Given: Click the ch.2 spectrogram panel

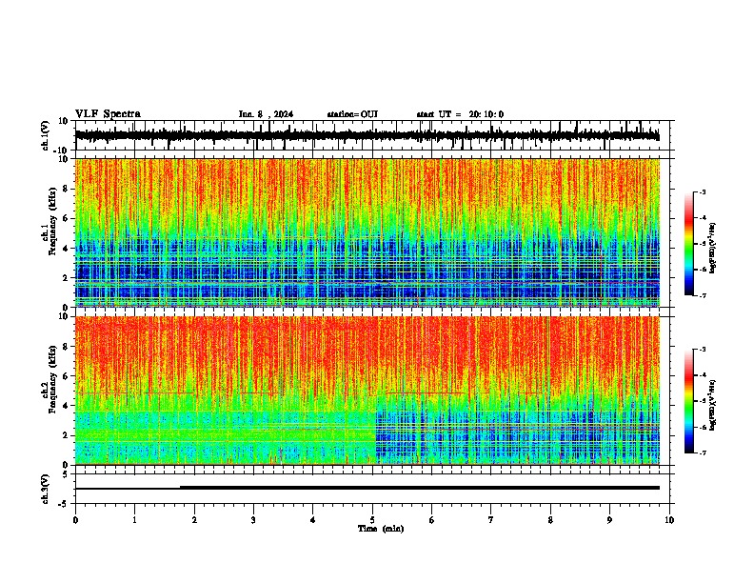Looking at the screenshot, I should tap(367, 391).
